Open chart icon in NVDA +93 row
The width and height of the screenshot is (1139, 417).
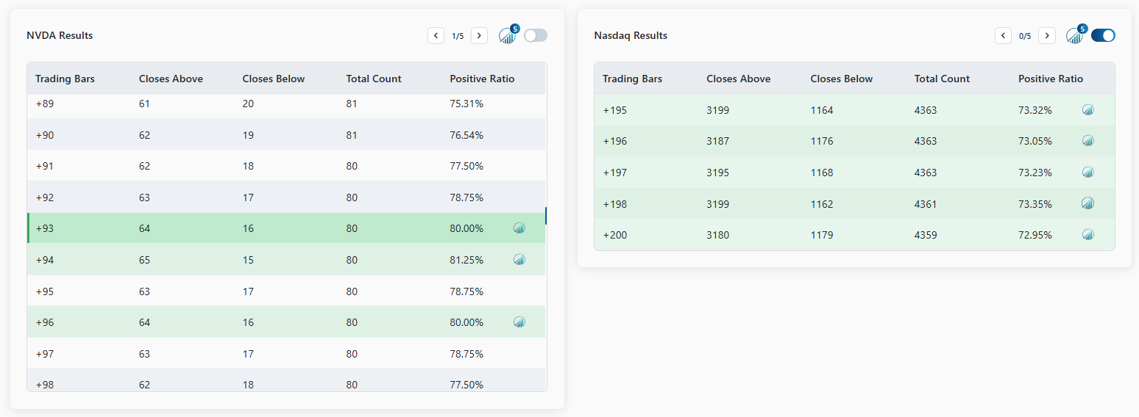(519, 228)
